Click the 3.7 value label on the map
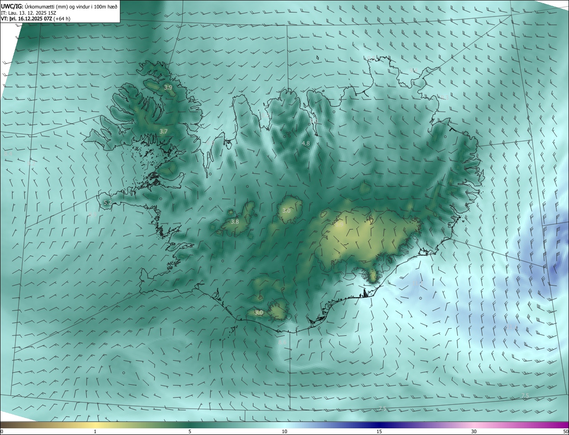Screen dimensions: 569x435 [x=163, y=131]
